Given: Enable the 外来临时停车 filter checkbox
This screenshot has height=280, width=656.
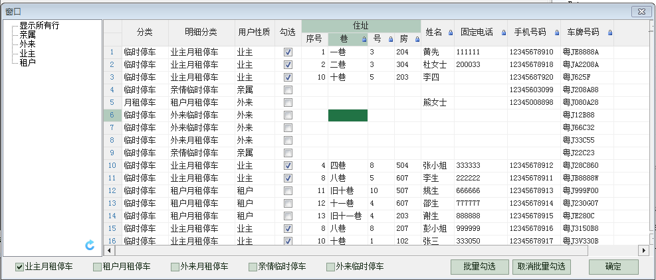Looking at the screenshot, I should point(330,267).
